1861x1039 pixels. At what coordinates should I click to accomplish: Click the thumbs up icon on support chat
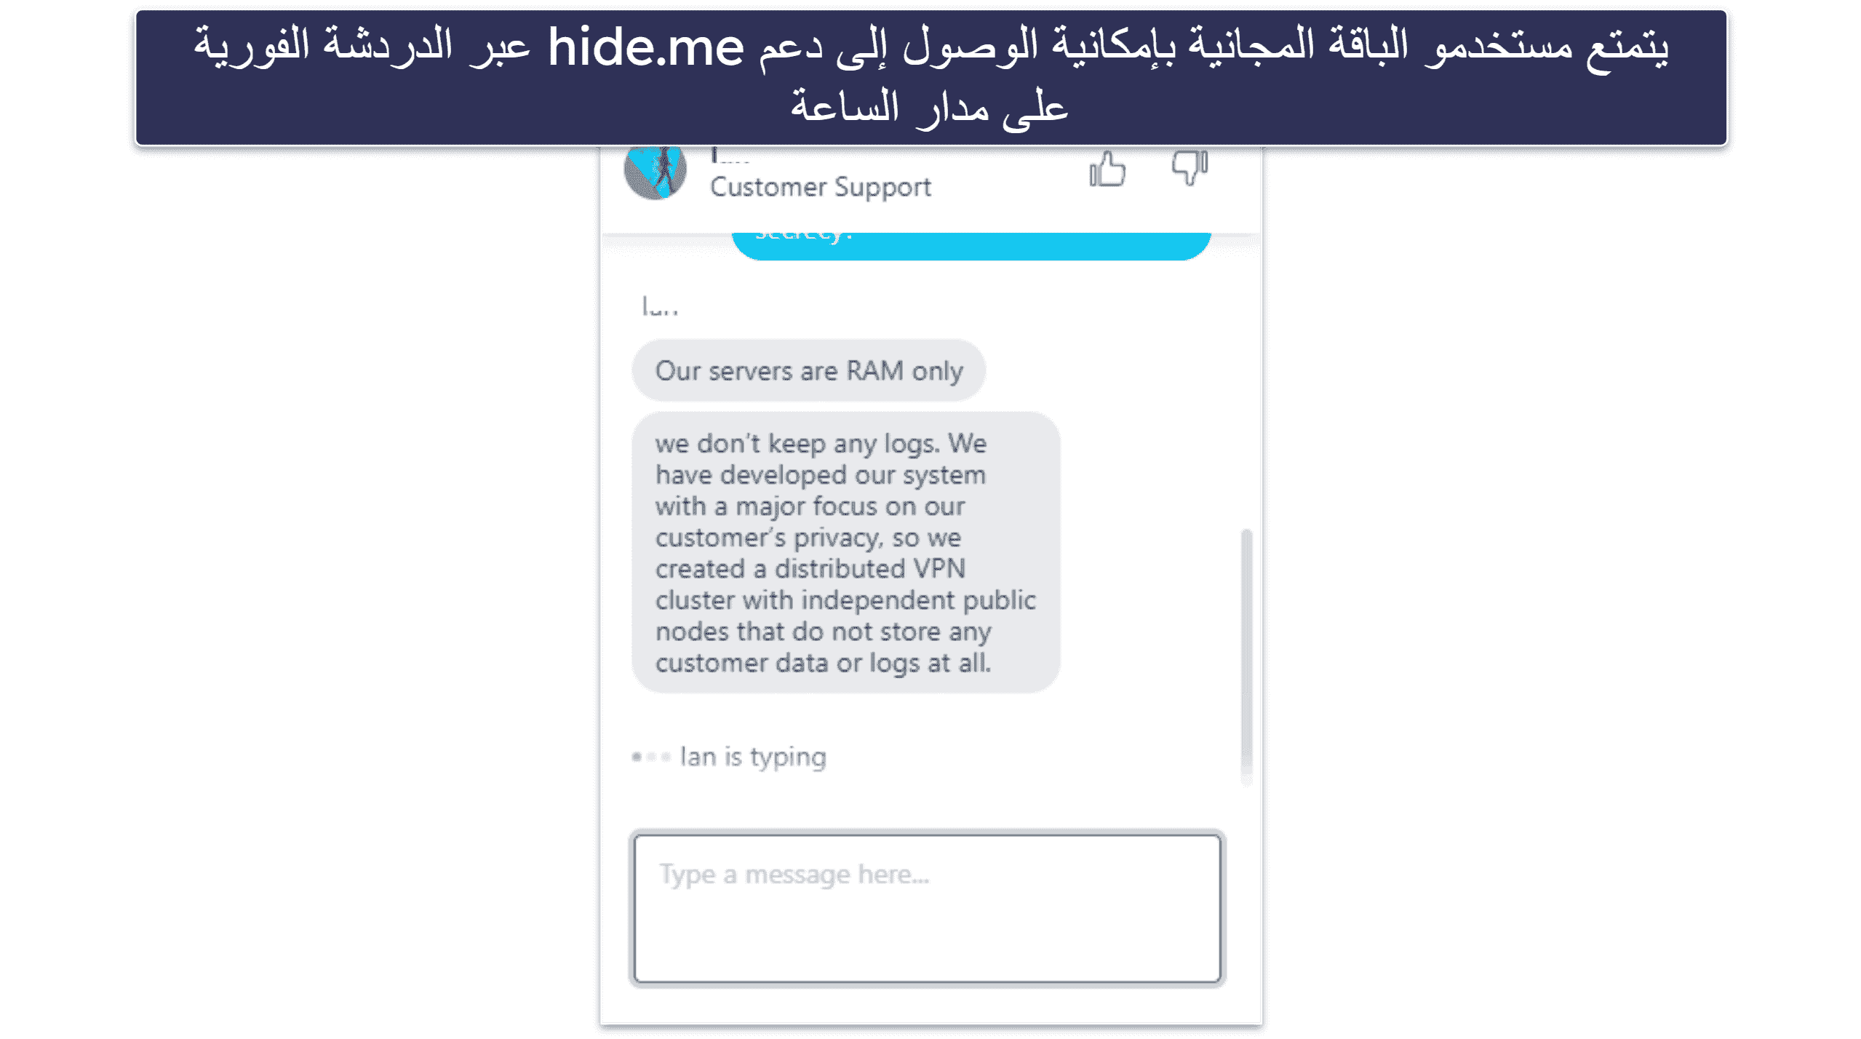click(1107, 167)
